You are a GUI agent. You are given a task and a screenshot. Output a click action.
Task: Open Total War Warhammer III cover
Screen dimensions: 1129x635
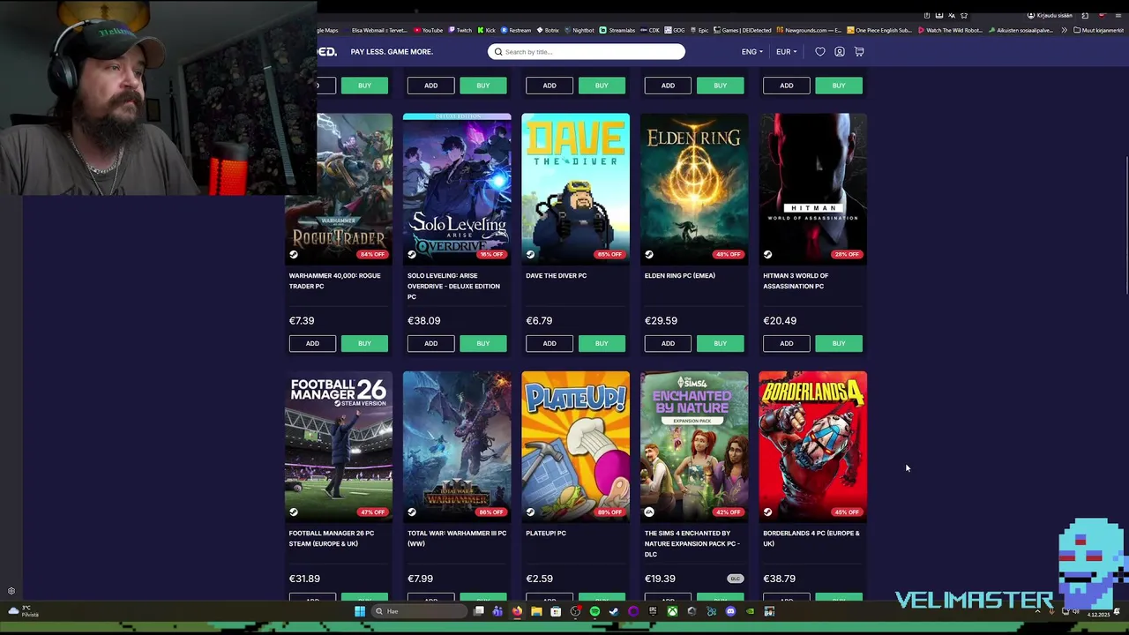coord(457,446)
